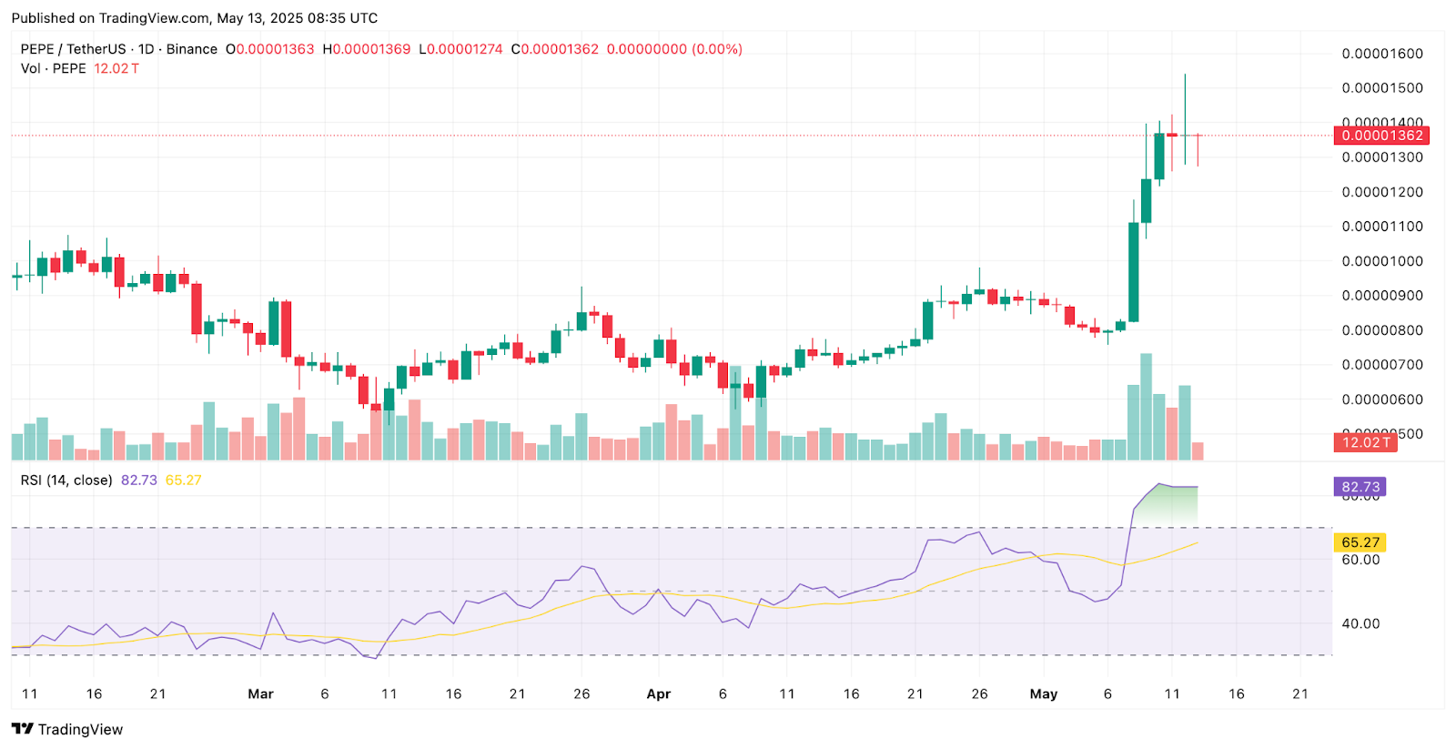This screenshot has height=749, width=1456.
Task: Click the TradingView logo in the footer
Action: coord(67,729)
